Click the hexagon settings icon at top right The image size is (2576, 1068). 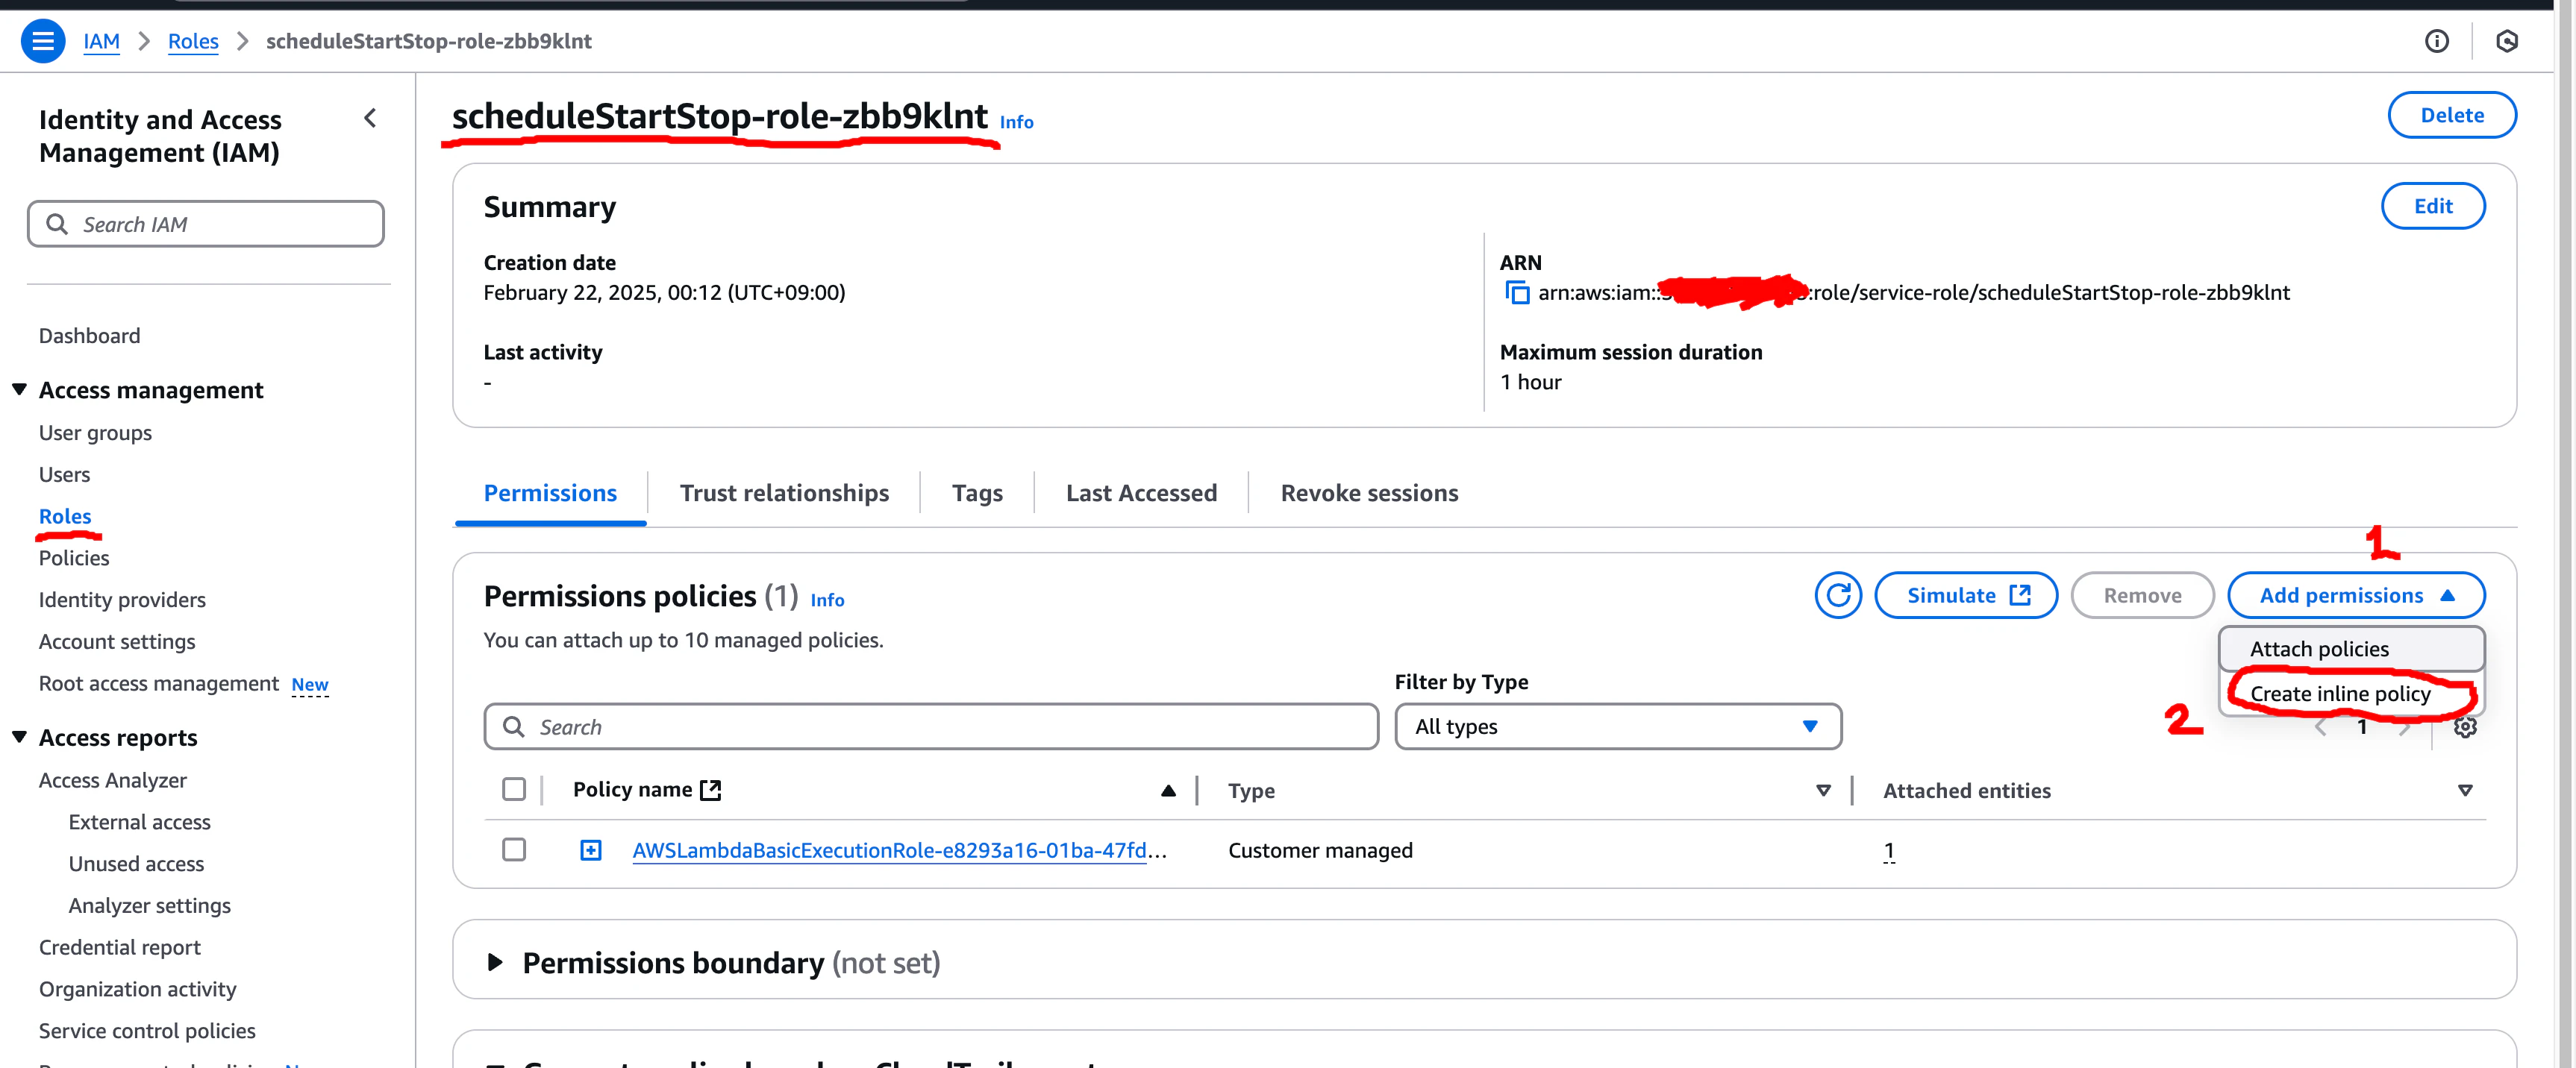(x=2506, y=41)
